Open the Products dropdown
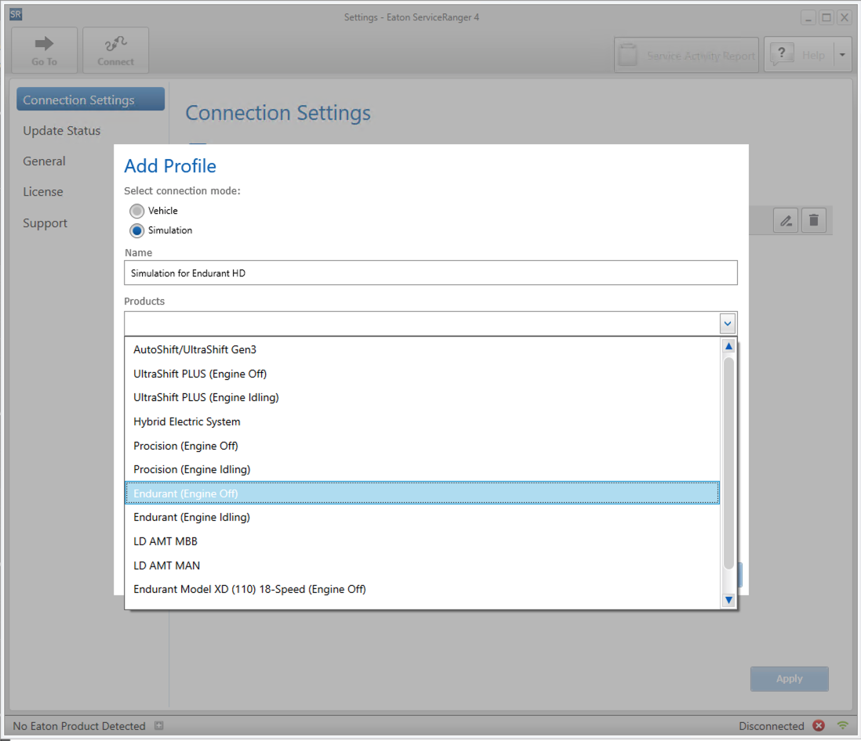The image size is (861, 741). 727,323
